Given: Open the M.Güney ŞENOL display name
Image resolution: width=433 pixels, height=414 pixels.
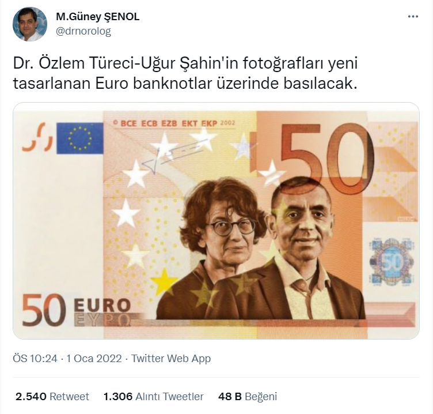Looking at the screenshot, I should tap(97, 17).
